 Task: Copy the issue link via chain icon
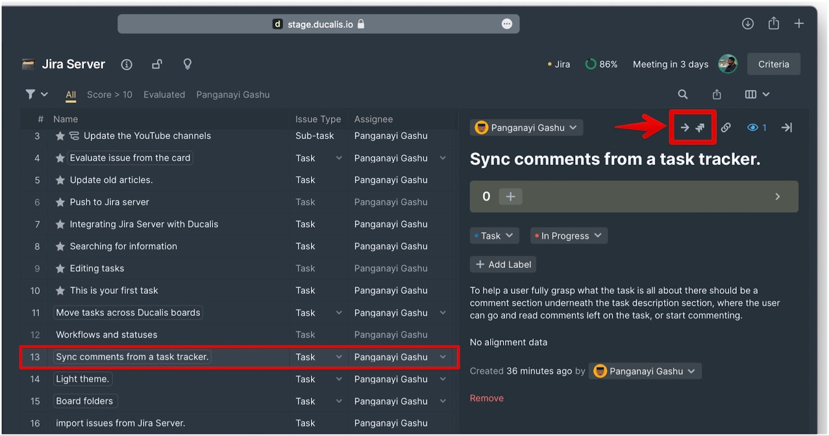pyautogui.click(x=726, y=127)
